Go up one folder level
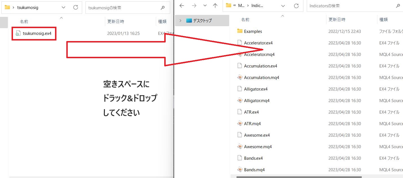Screen dimensions: 403x178 point(215,6)
